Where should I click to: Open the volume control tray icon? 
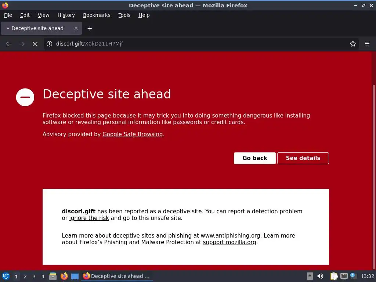320,276
